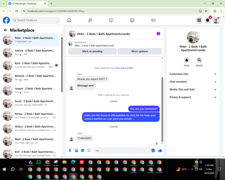225x180 pixels.
Task: Open Windows taskbar search
Action: pyautogui.click(x=13, y=169)
